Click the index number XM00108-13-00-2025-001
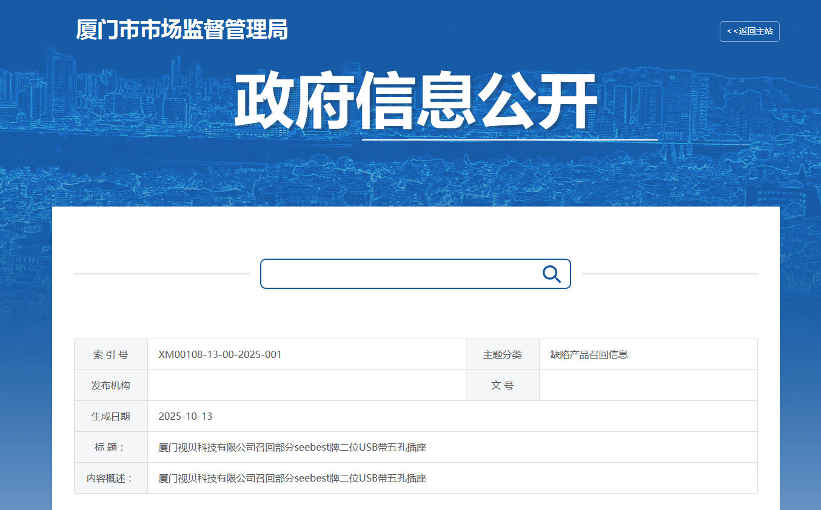The height and width of the screenshot is (510, 821). (x=220, y=354)
